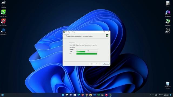The image size is (173, 97).
Task: Expand the hidden system tray icons chevron
Action: coord(150,95)
